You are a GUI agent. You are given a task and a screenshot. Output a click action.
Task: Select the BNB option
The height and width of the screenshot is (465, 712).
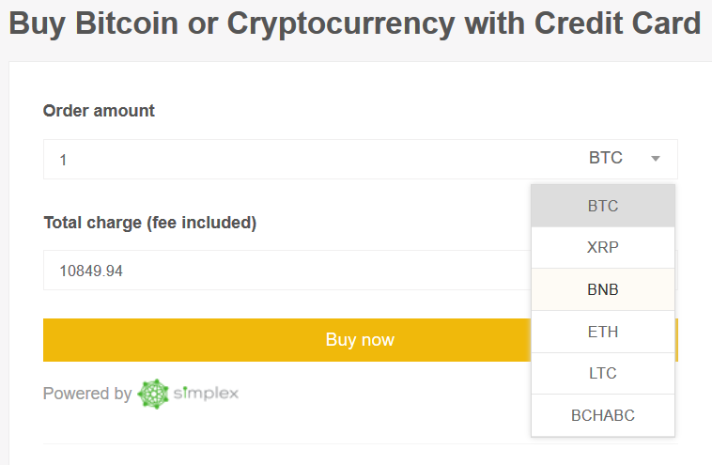(603, 289)
